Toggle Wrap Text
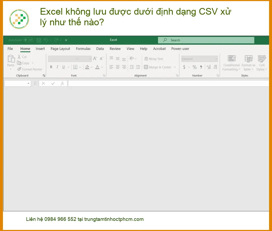This screenshot has width=272, height=231. point(154,59)
